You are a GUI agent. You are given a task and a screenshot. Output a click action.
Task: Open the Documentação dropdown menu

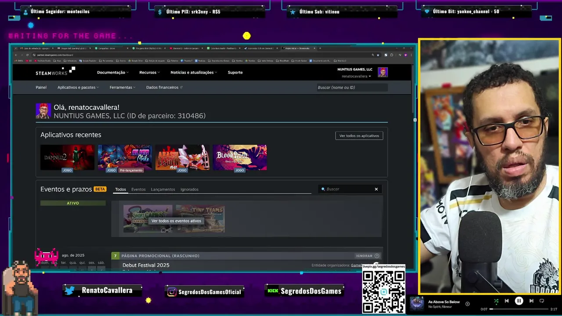pyautogui.click(x=112, y=72)
